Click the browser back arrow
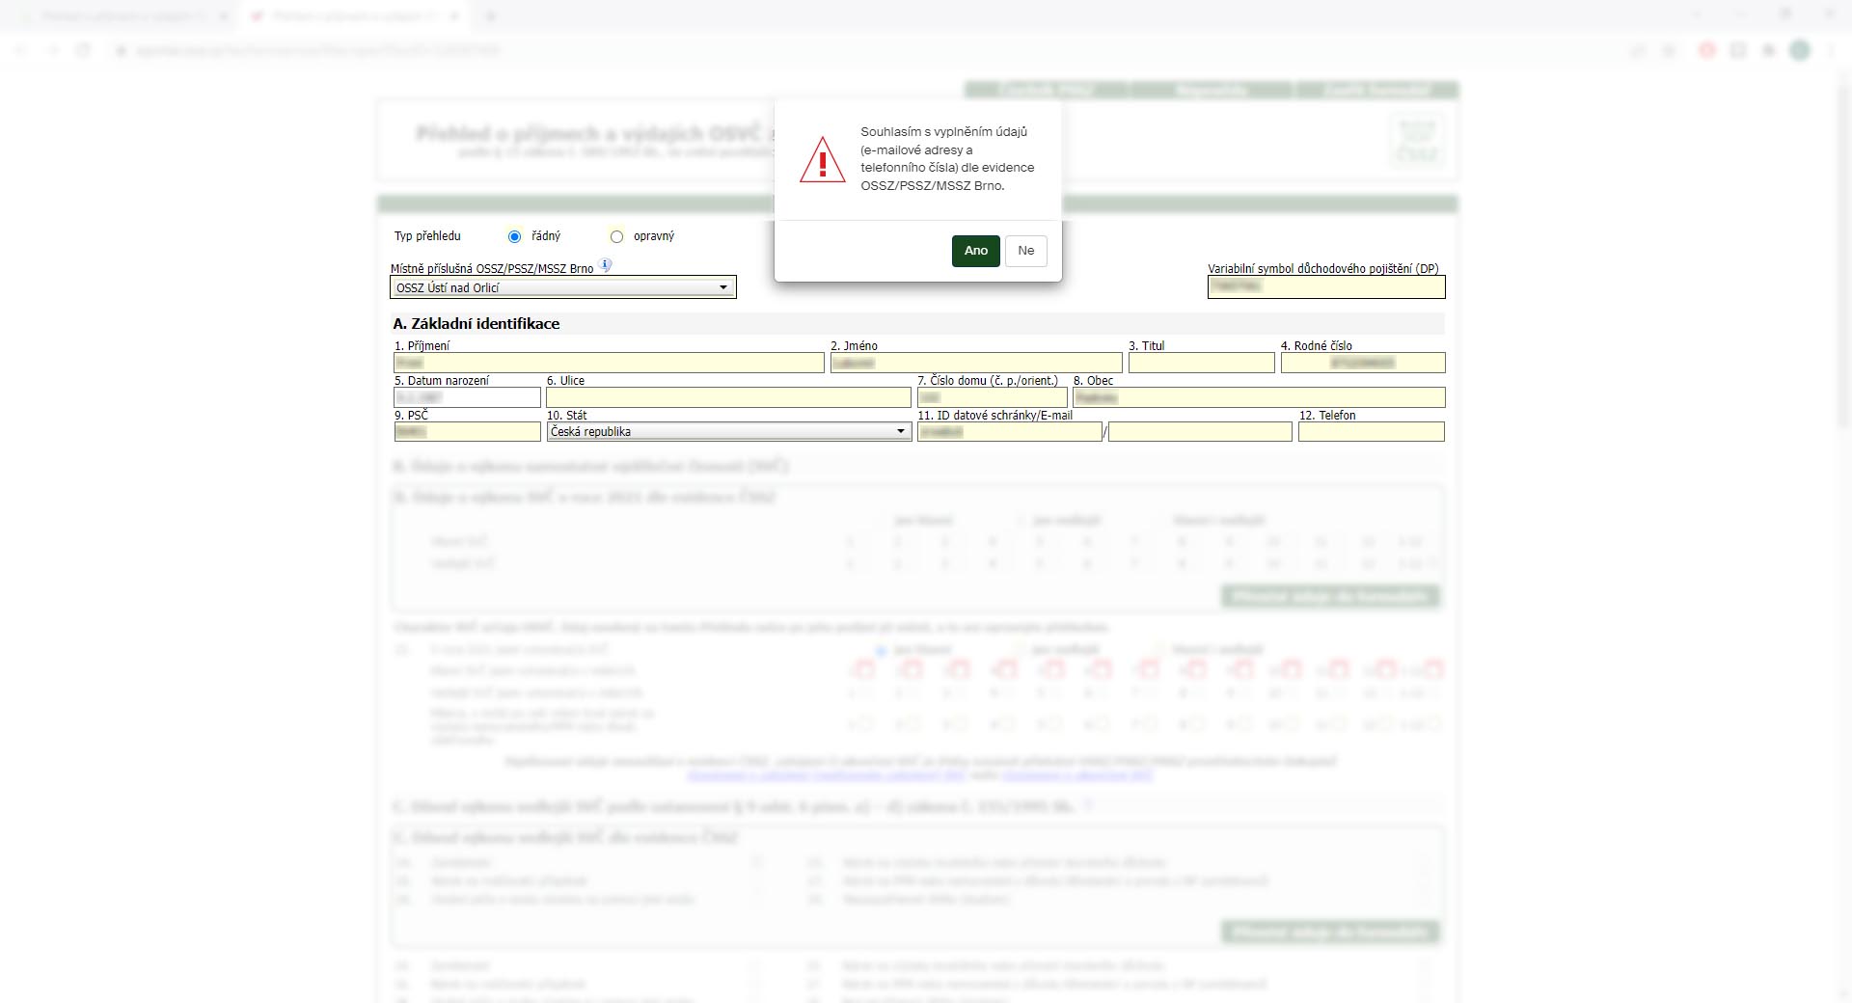This screenshot has width=1852, height=1003. 22,50
